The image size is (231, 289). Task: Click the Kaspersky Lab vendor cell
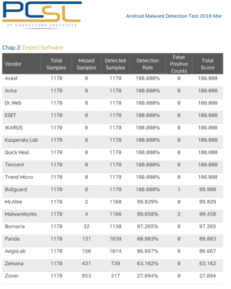pos(21,140)
